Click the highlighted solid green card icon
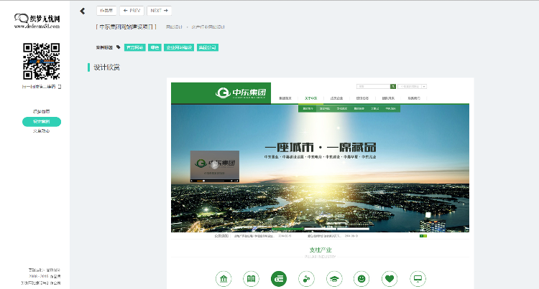This screenshot has height=289, width=539. pos(280,278)
